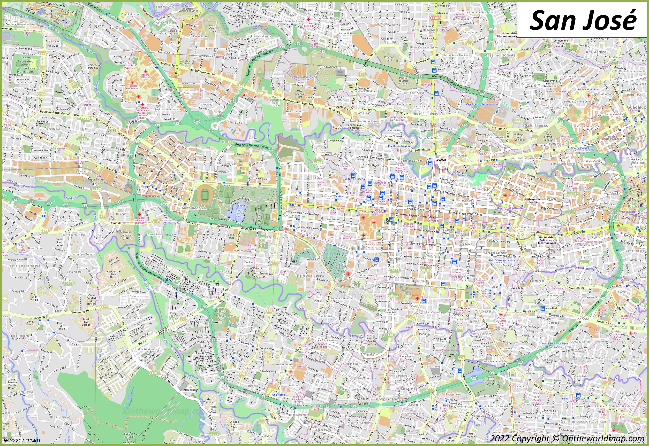Image resolution: width=649 pixels, height=446 pixels.
Task: Click the León XIII label
Action: click(268, 7)
